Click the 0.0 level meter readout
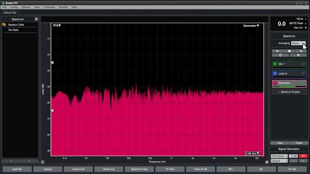Screen dimensions: 310x174 (281, 24)
